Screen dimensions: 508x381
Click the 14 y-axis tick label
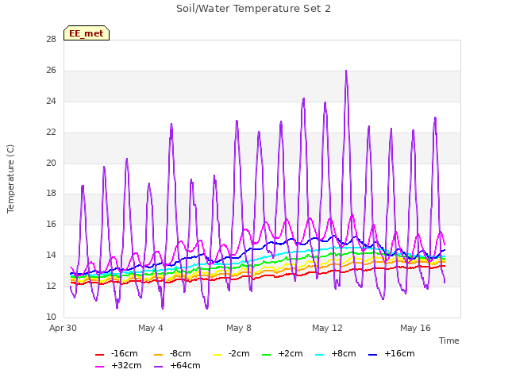point(51,256)
